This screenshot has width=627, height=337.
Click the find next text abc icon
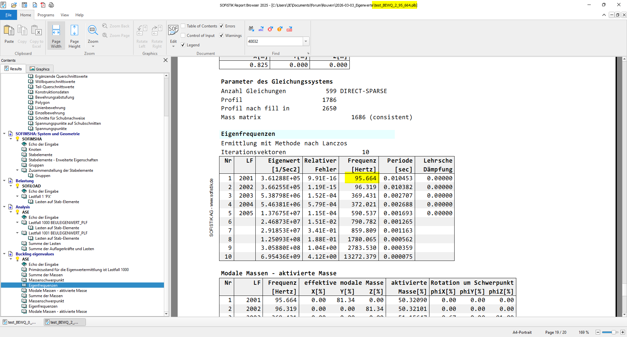[x=261, y=29]
